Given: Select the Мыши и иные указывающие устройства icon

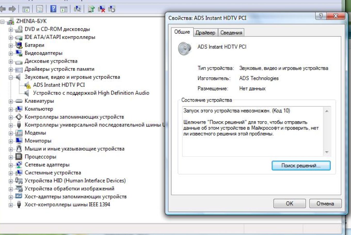Looking at the screenshot, I should [19, 149].
